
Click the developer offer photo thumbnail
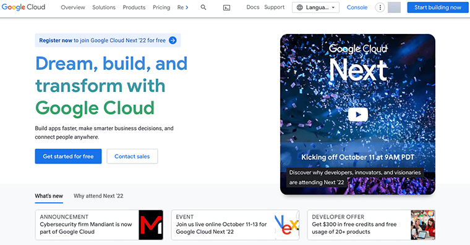[422, 225]
